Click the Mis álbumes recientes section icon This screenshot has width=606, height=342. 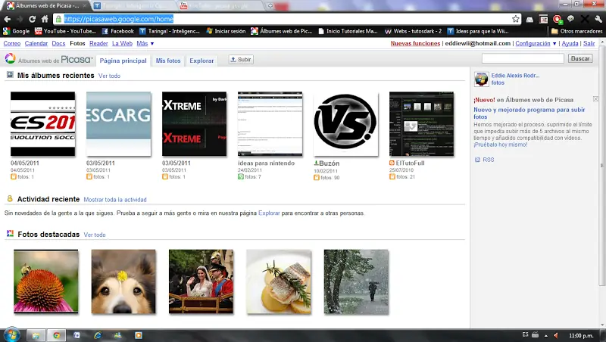pyautogui.click(x=10, y=75)
